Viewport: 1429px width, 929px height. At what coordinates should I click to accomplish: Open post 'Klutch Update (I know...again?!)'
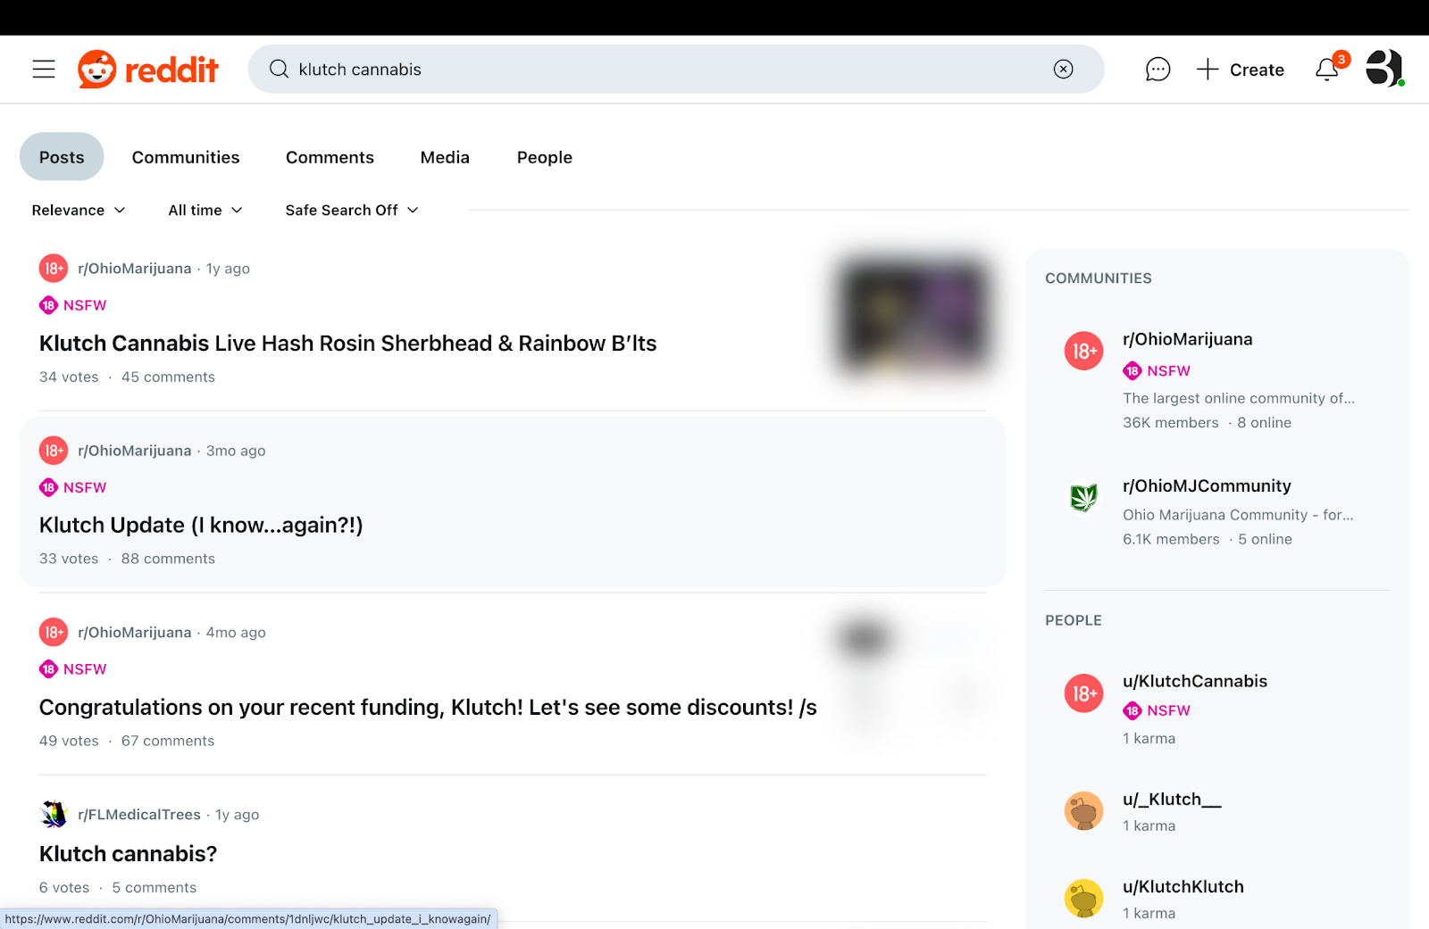[x=201, y=526]
